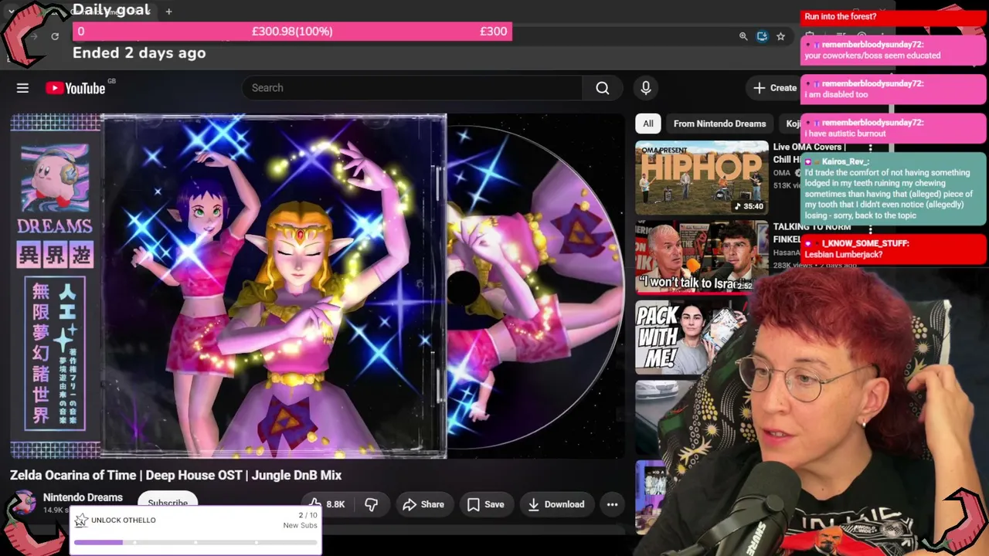Share the Zelda mix video
The height and width of the screenshot is (556, 989).
[423, 504]
